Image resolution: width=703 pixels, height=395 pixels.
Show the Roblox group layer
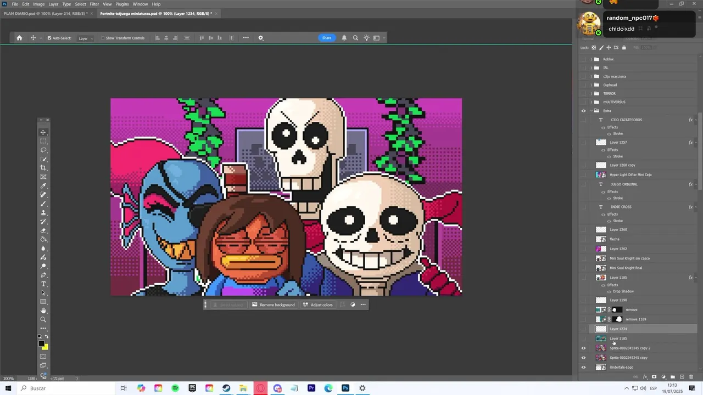click(584, 59)
